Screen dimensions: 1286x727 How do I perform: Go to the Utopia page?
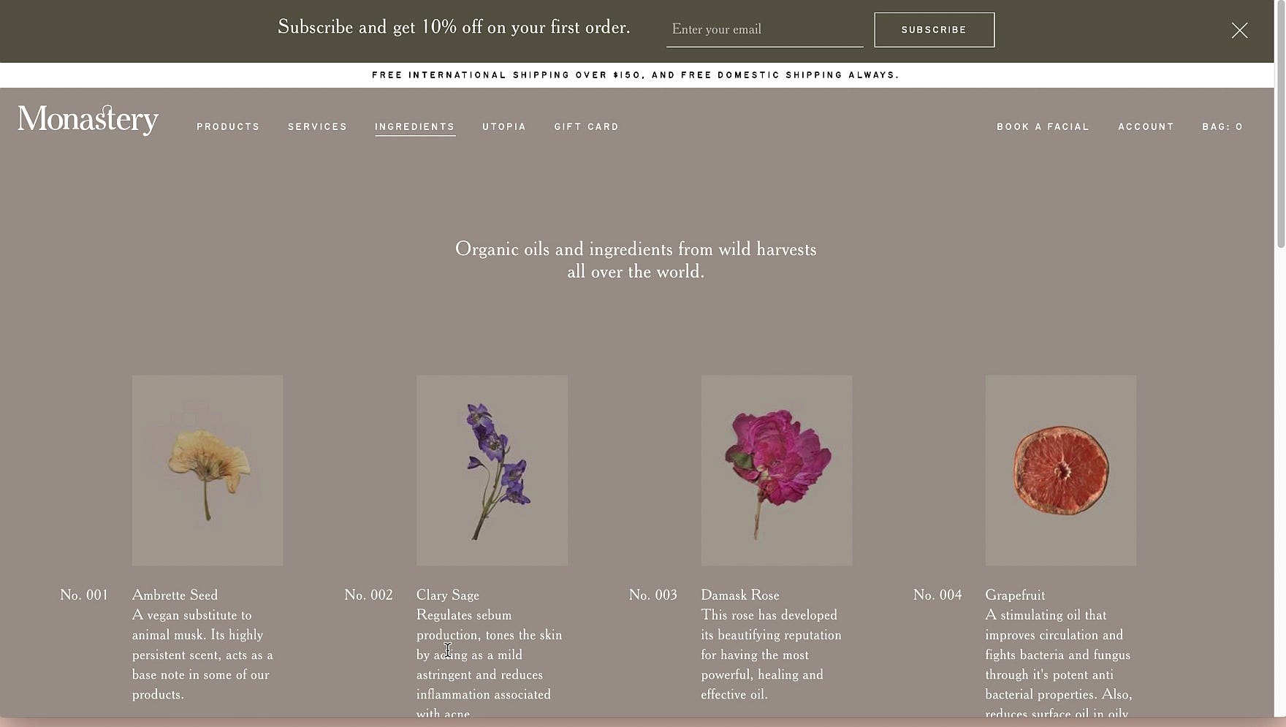503,127
